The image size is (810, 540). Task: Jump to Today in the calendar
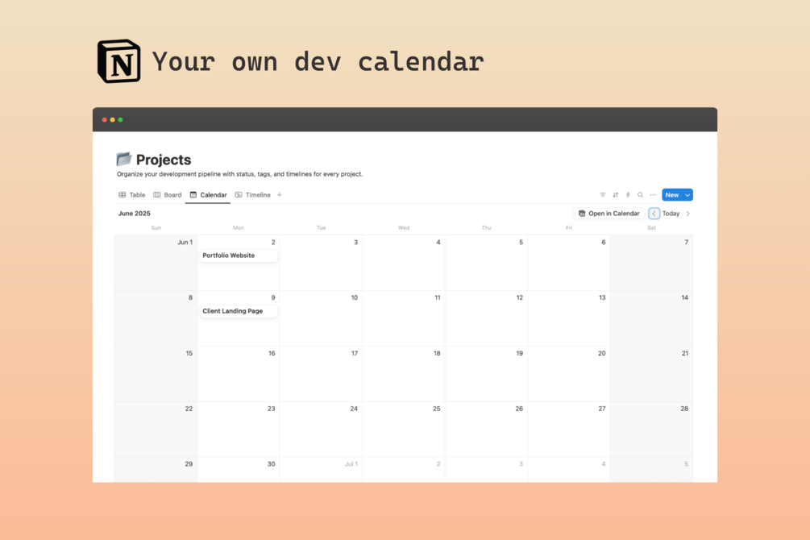(671, 214)
